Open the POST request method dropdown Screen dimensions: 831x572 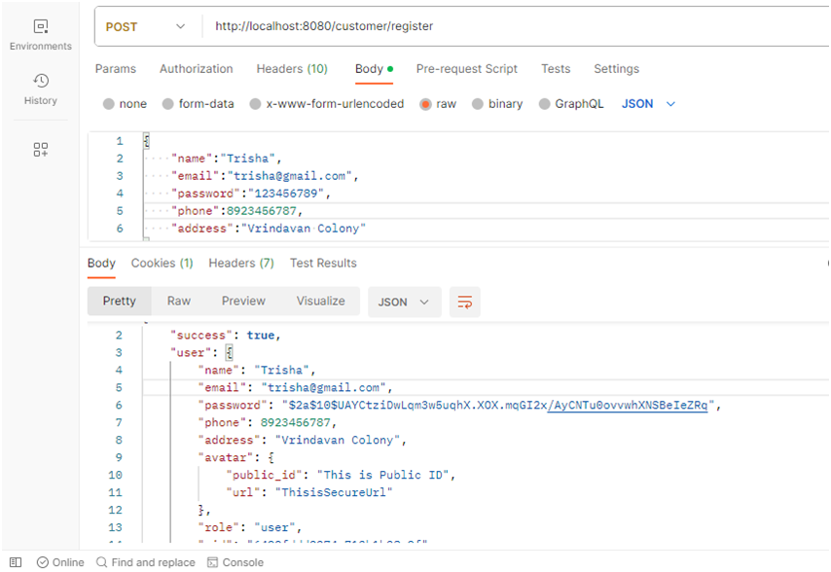146,26
